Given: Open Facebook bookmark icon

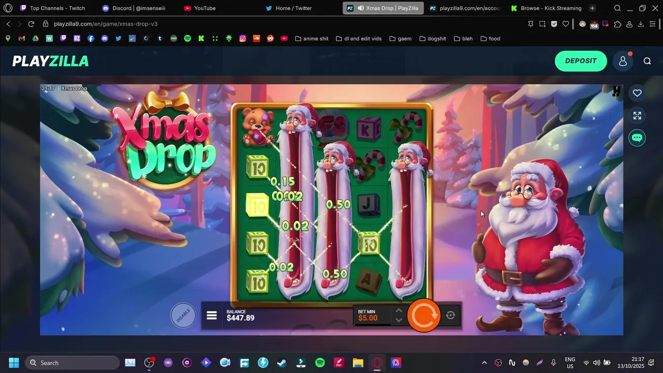Looking at the screenshot, I should 91,38.
